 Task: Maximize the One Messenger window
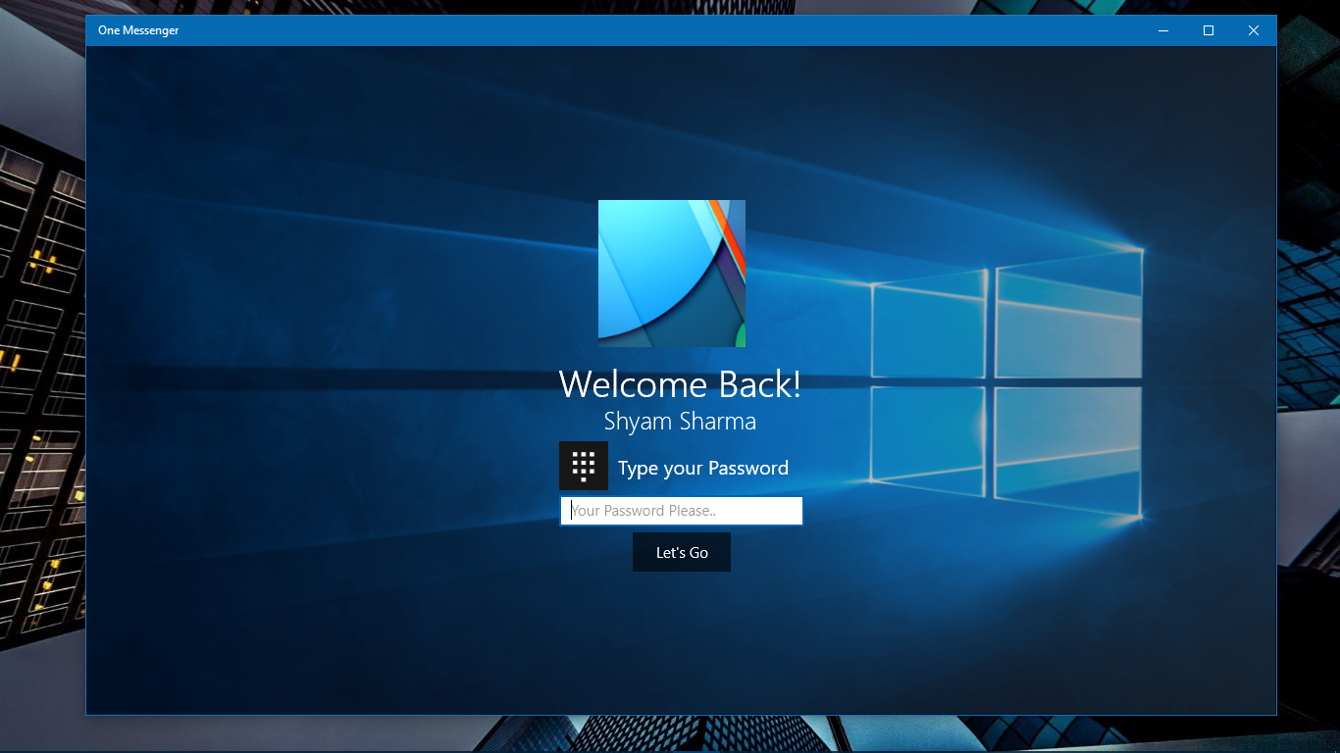[x=1209, y=30]
